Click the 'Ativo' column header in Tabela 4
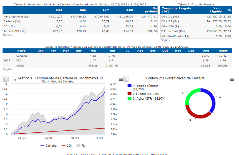 point(21,51)
